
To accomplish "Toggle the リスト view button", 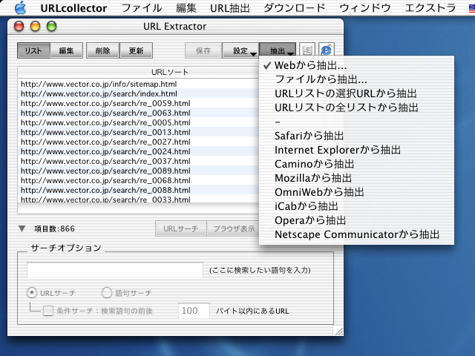I will click(x=33, y=50).
